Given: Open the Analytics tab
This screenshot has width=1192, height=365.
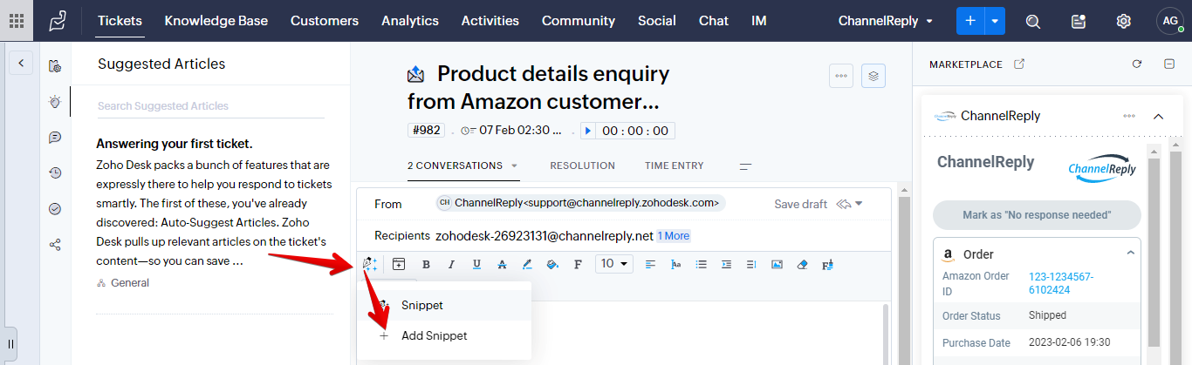Looking at the screenshot, I should pyautogui.click(x=410, y=21).
